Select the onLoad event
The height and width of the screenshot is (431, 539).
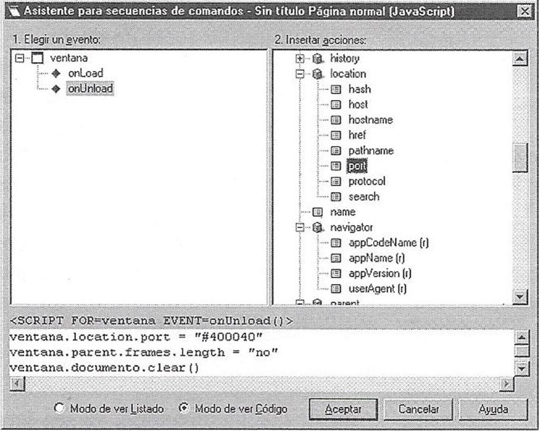pos(86,73)
